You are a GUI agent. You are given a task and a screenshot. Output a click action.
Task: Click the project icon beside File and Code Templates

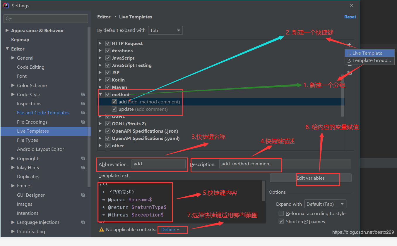point(83,113)
